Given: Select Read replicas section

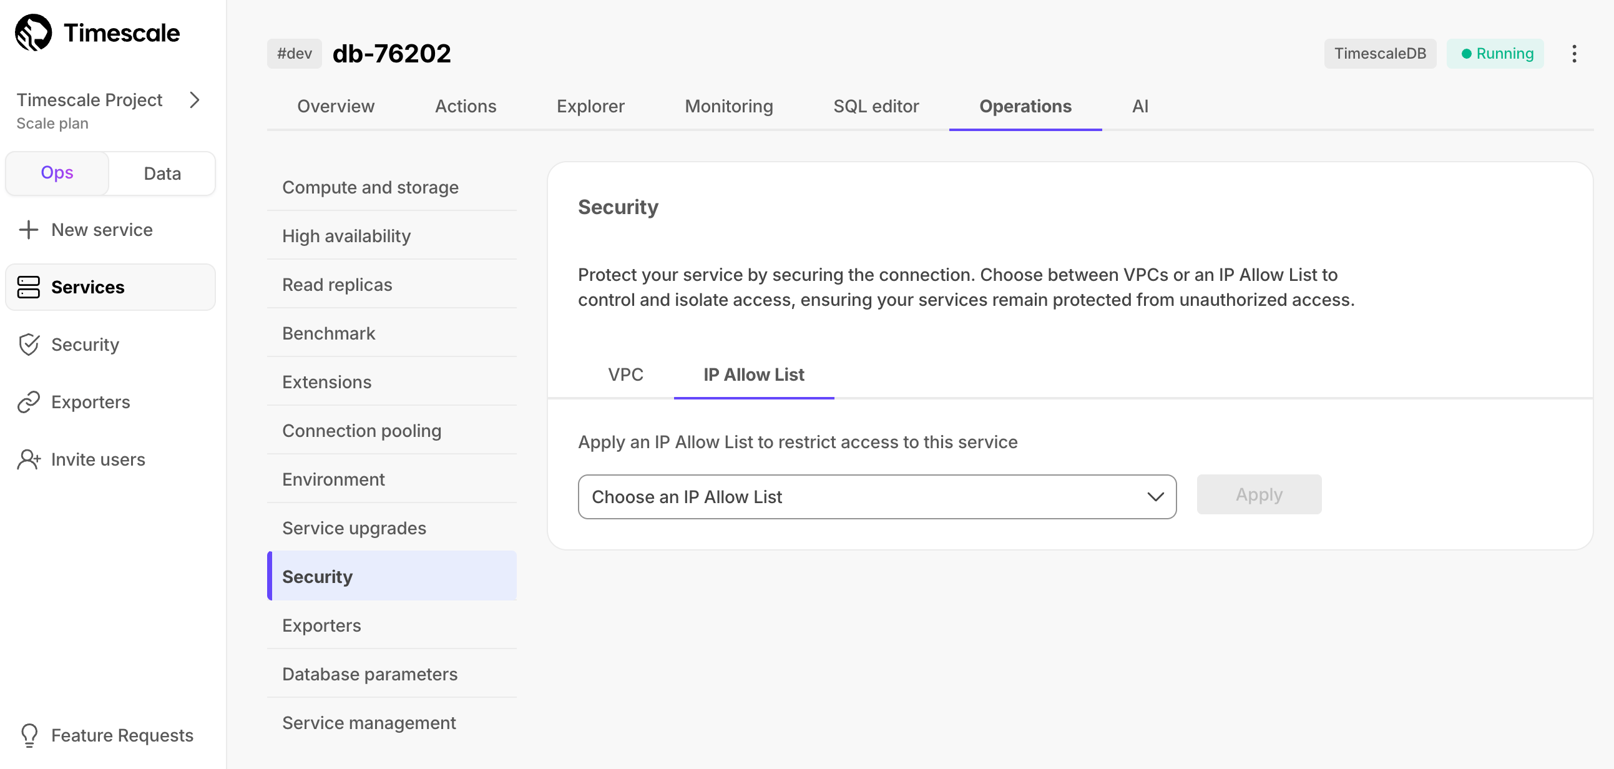Looking at the screenshot, I should click(391, 285).
